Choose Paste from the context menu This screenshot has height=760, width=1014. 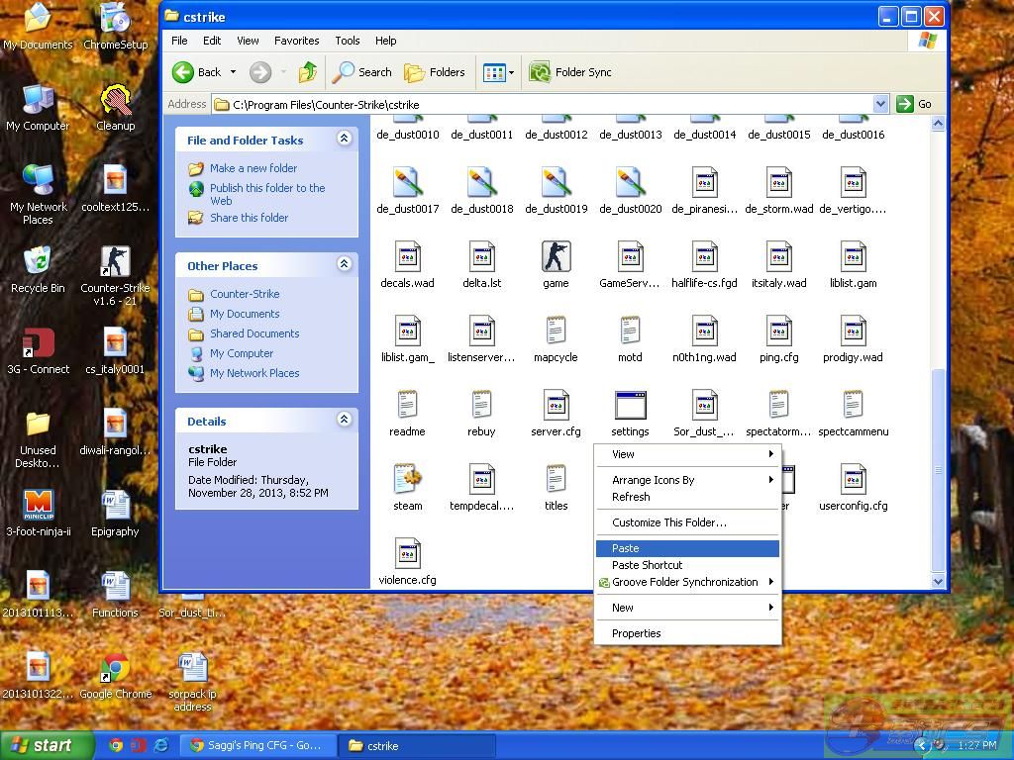tap(626, 548)
